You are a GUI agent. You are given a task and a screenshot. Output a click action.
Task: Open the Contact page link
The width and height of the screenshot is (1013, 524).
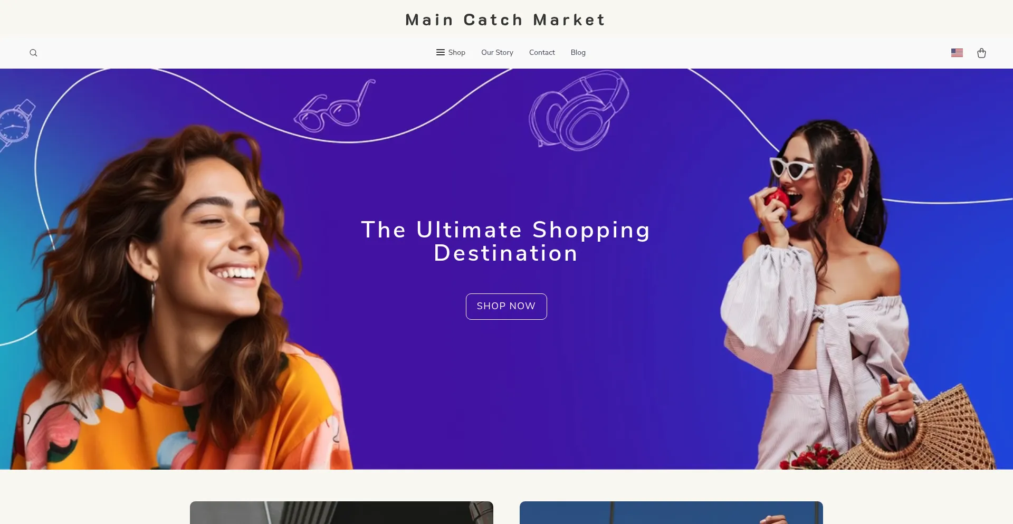point(542,52)
